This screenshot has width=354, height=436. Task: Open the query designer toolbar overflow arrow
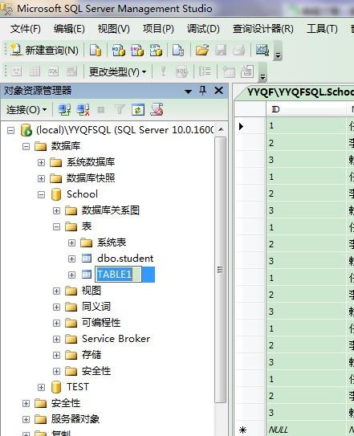[x=262, y=72]
